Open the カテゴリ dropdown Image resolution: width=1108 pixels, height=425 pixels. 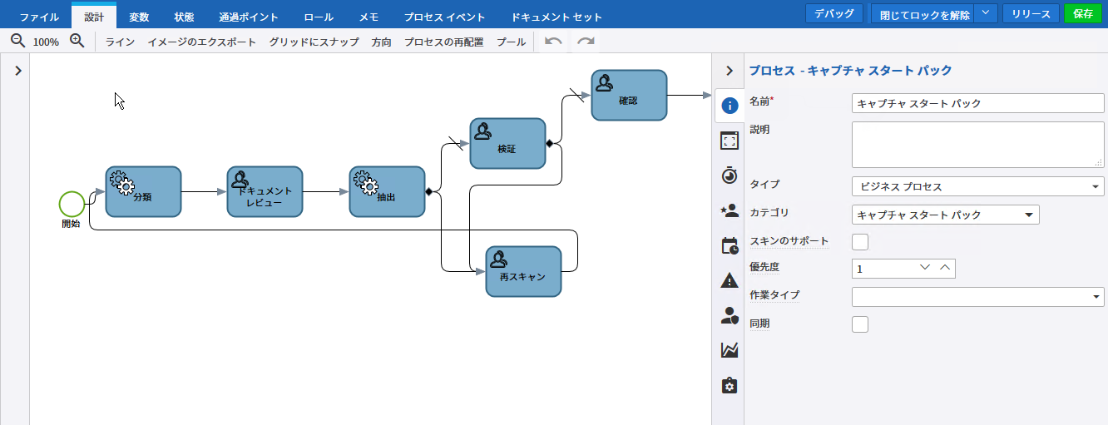[x=946, y=215]
